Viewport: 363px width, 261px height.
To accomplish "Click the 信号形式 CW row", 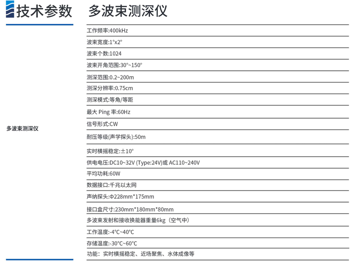I will pyautogui.click(x=102, y=124).
